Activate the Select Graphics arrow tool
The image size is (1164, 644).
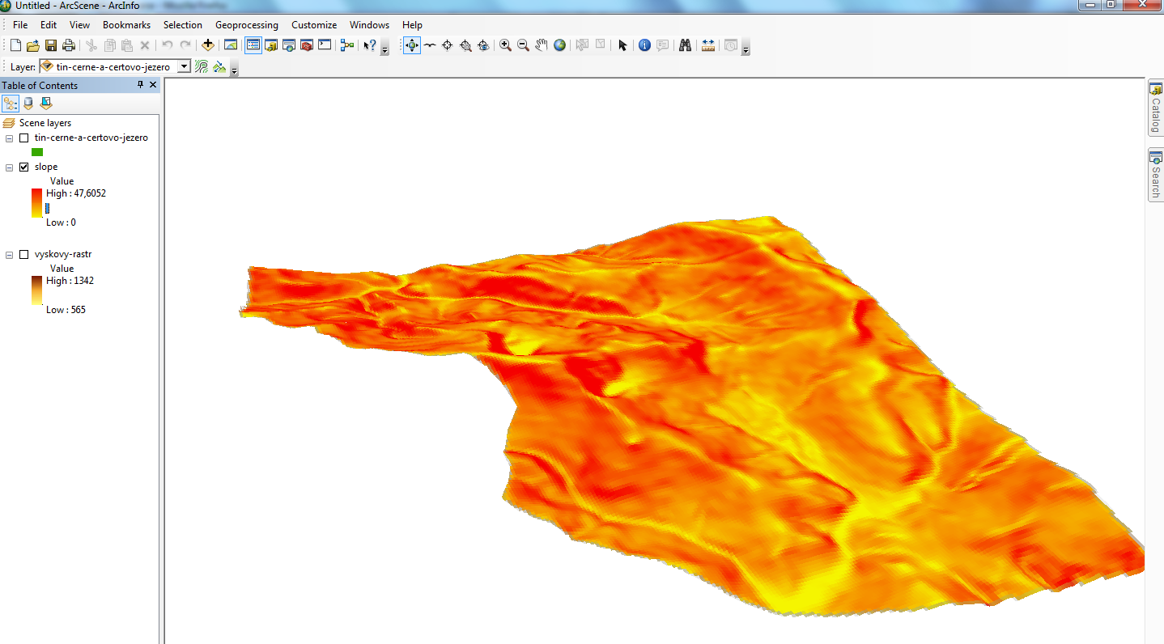622,45
